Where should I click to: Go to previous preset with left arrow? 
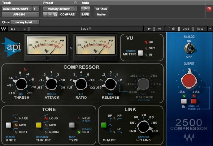[x=149, y=29]
